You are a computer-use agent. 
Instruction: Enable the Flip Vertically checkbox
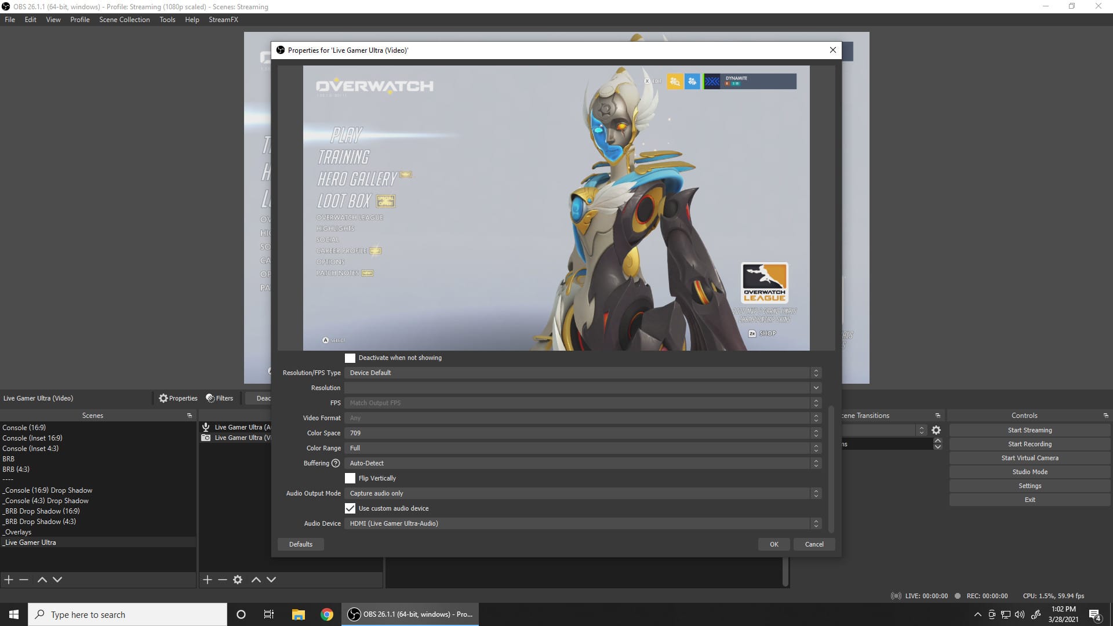(x=350, y=478)
